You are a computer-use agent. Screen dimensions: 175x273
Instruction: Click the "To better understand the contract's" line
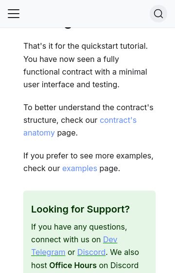point(88,108)
